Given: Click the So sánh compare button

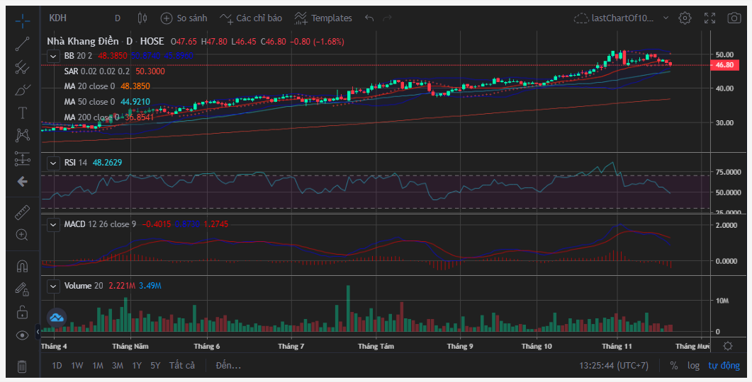Looking at the screenshot, I should [x=185, y=18].
